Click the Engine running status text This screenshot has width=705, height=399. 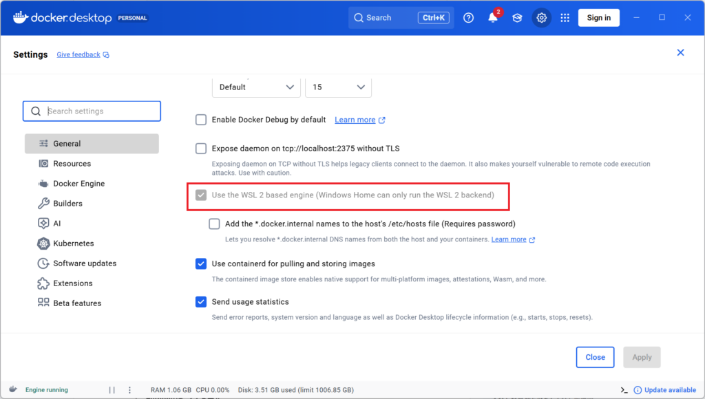click(x=47, y=390)
